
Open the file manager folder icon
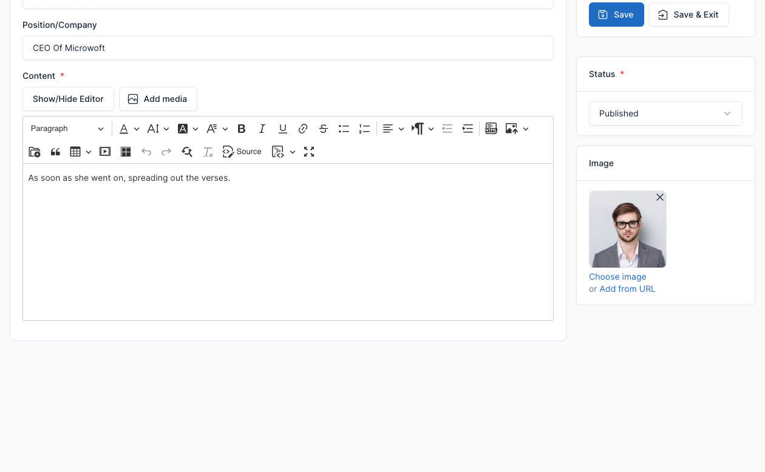pyautogui.click(x=35, y=152)
